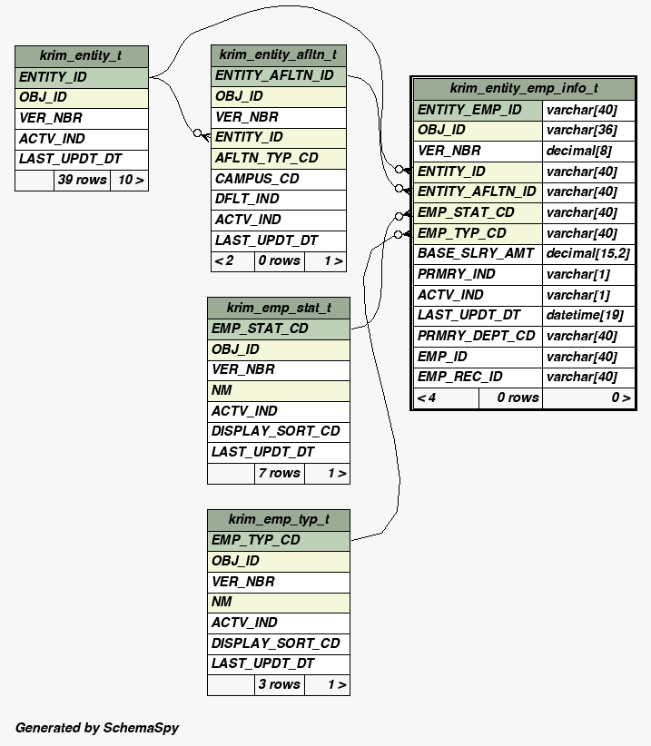Screen dimensions: 651x746
Task: Select NM column in krim_emp_stat_t
Action: 279,391
